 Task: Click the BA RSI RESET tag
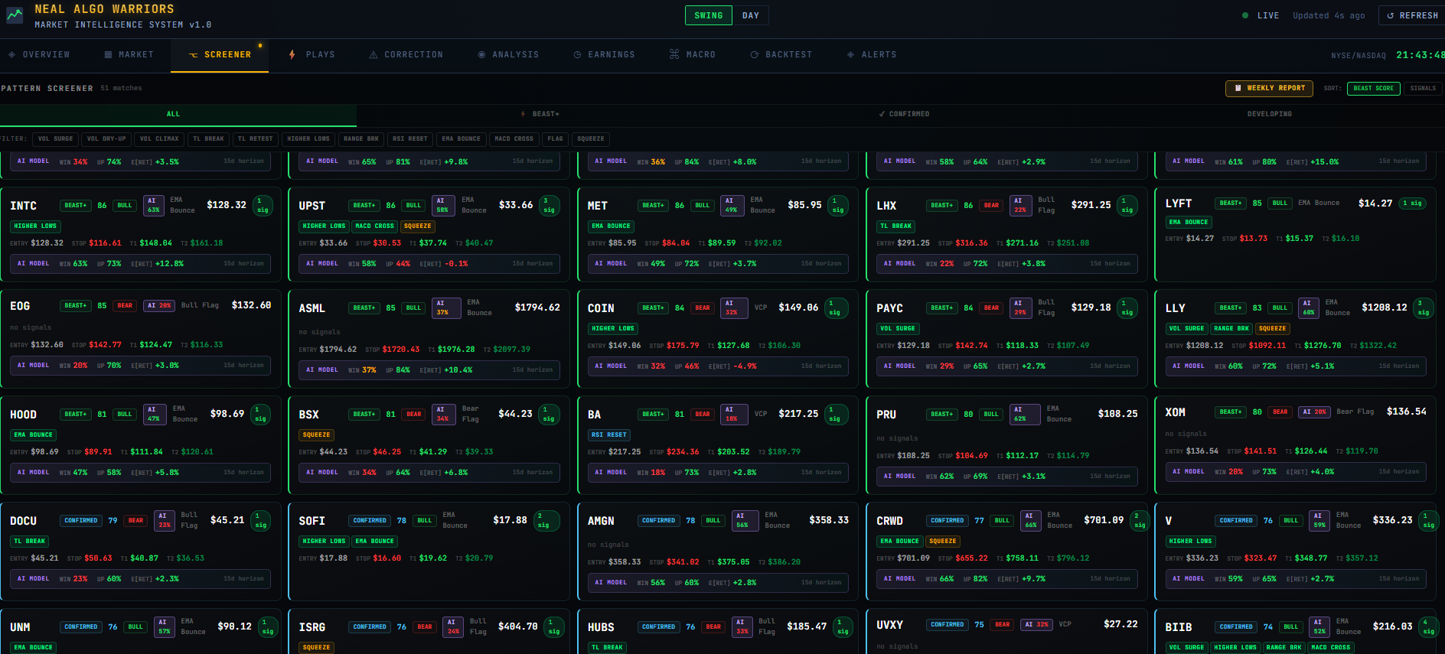tap(608, 435)
